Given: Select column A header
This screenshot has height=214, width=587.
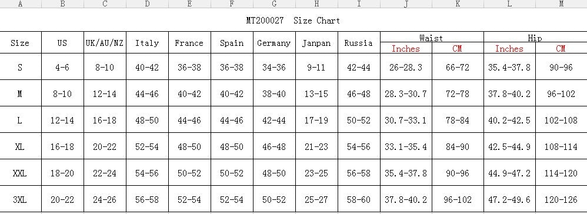Looking at the screenshot, I should 20,4.
